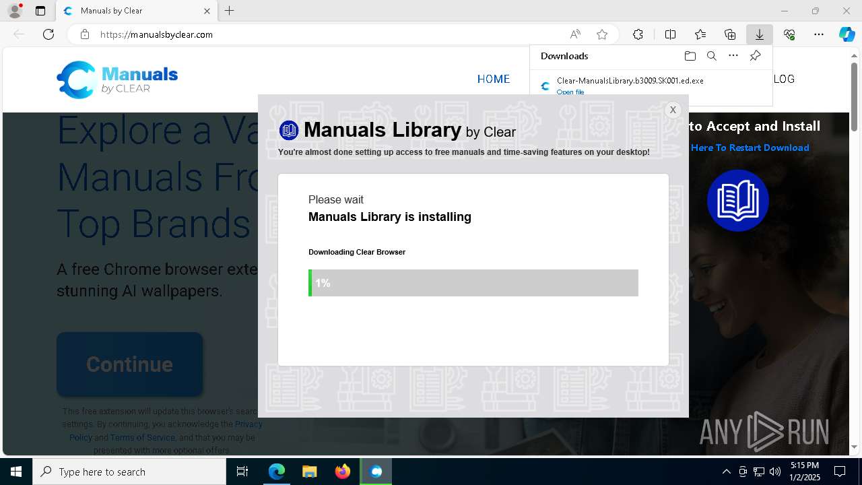Open More options in Downloads panel
The image size is (862, 485).
point(733,56)
